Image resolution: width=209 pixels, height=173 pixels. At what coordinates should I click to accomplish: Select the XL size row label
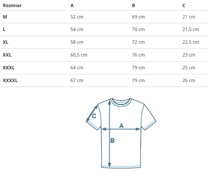pyautogui.click(x=6, y=42)
